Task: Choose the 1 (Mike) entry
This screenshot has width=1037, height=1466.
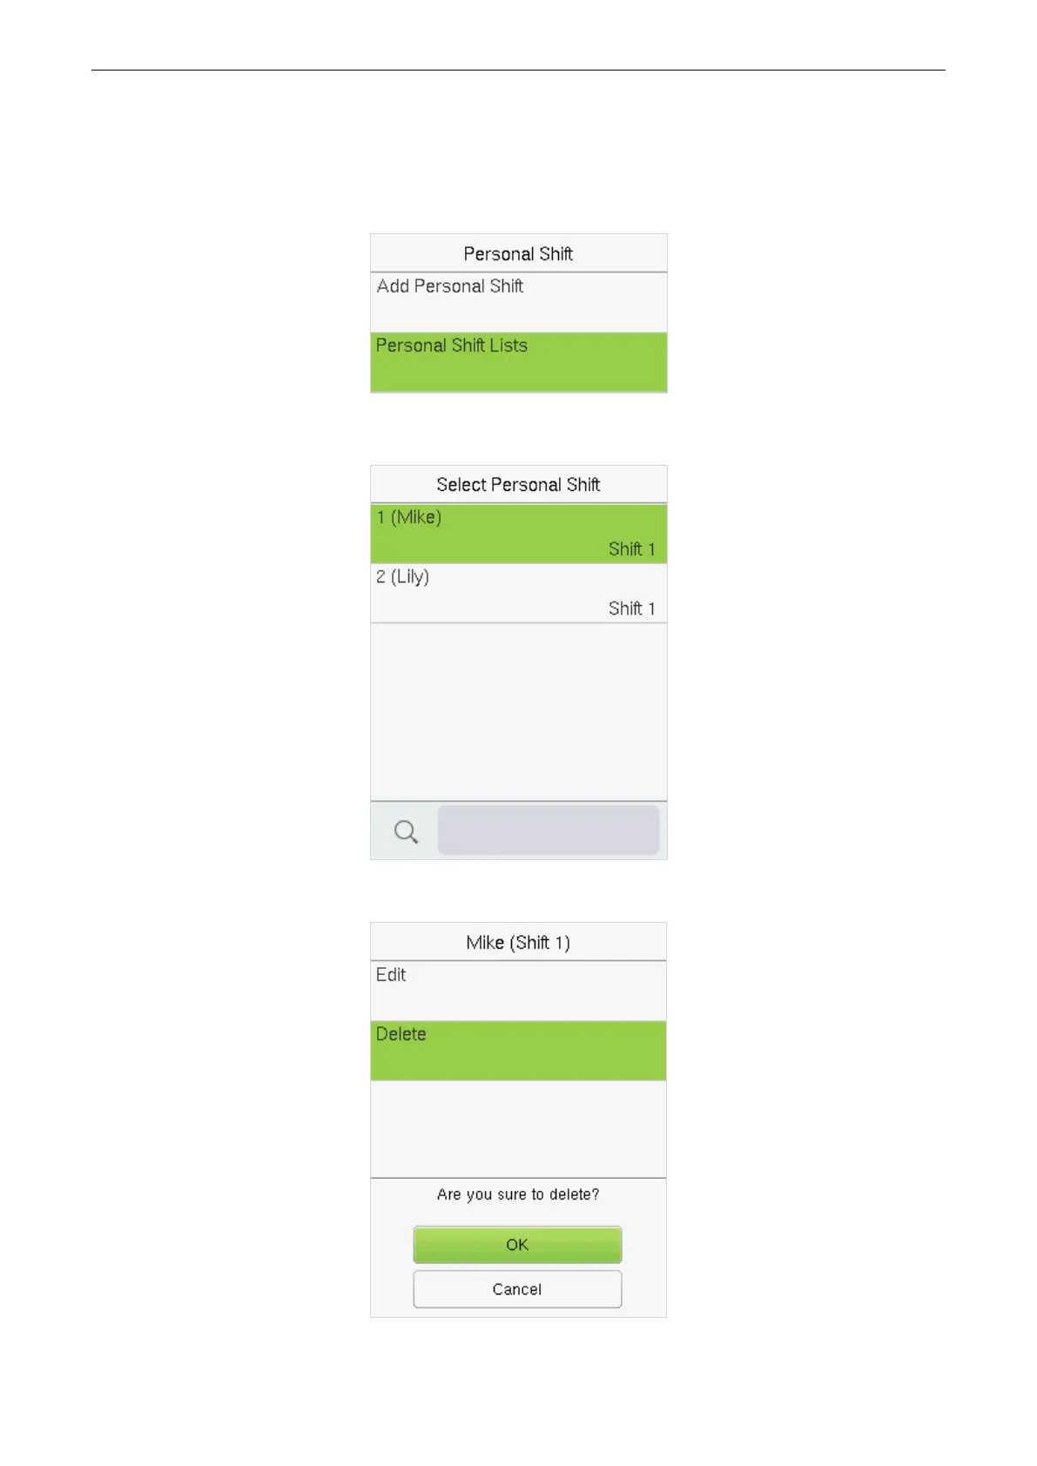Action: click(518, 534)
